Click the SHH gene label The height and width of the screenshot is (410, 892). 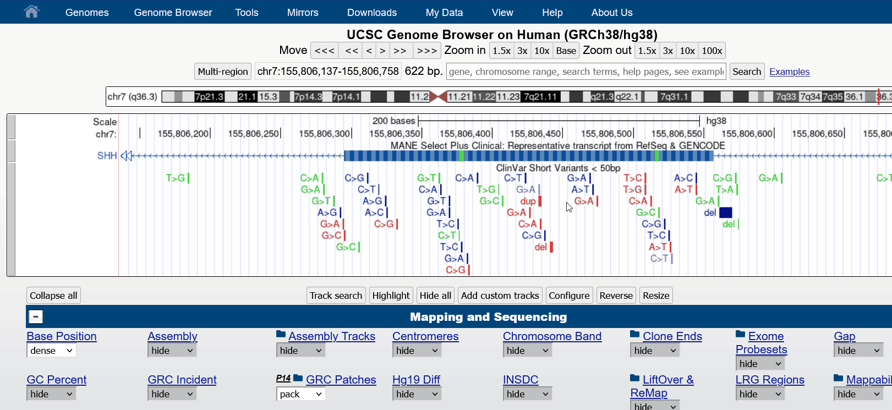tap(107, 156)
